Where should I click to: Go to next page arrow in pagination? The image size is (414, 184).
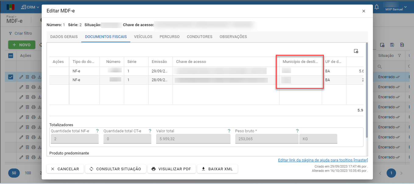click(x=402, y=173)
